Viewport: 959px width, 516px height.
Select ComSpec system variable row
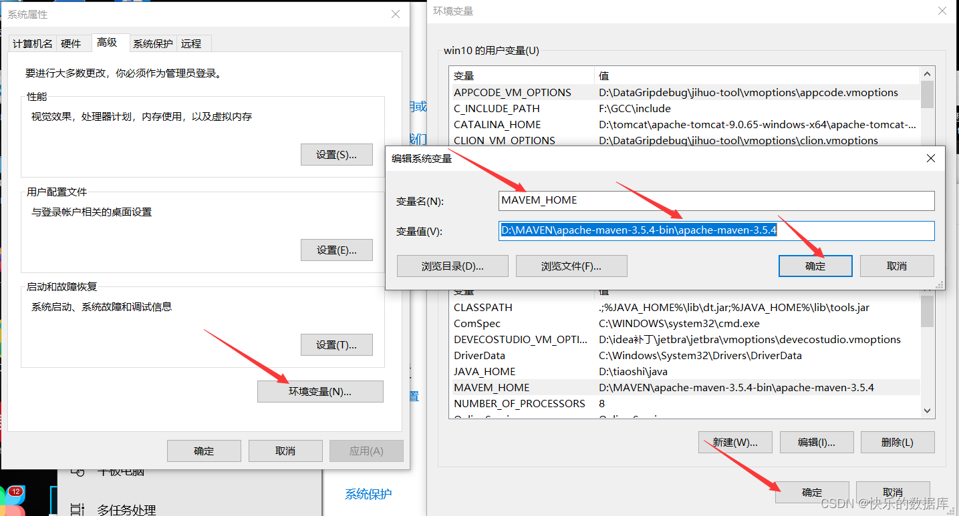(x=685, y=323)
